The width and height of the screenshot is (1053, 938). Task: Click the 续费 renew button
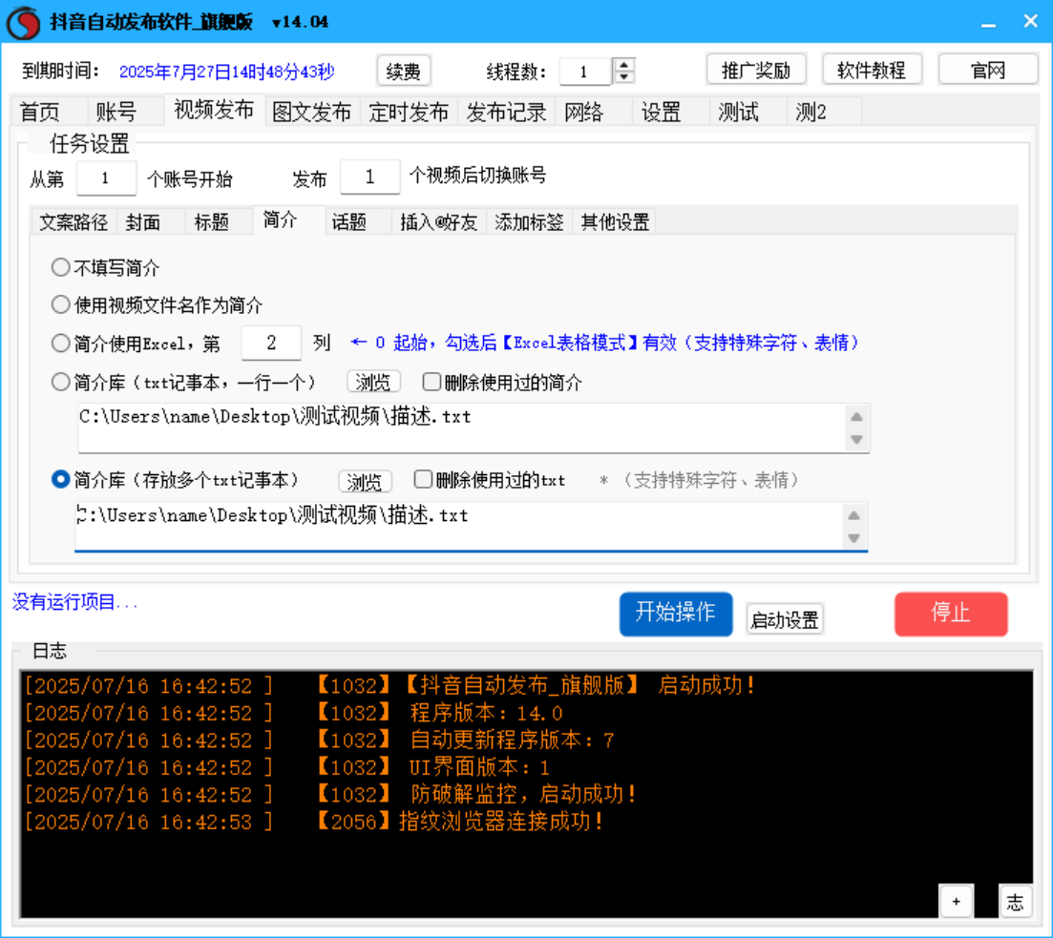404,72
